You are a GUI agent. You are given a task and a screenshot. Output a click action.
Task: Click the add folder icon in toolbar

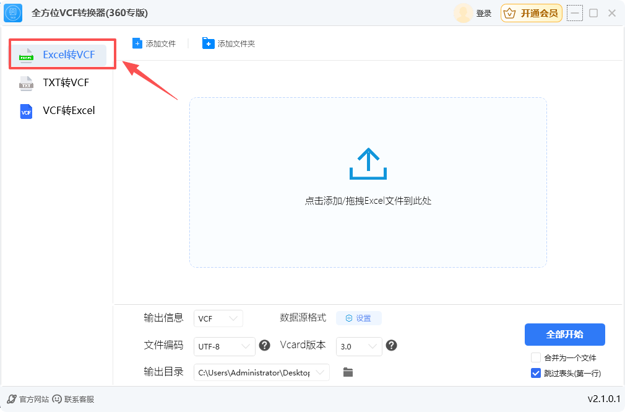pyautogui.click(x=208, y=43)
